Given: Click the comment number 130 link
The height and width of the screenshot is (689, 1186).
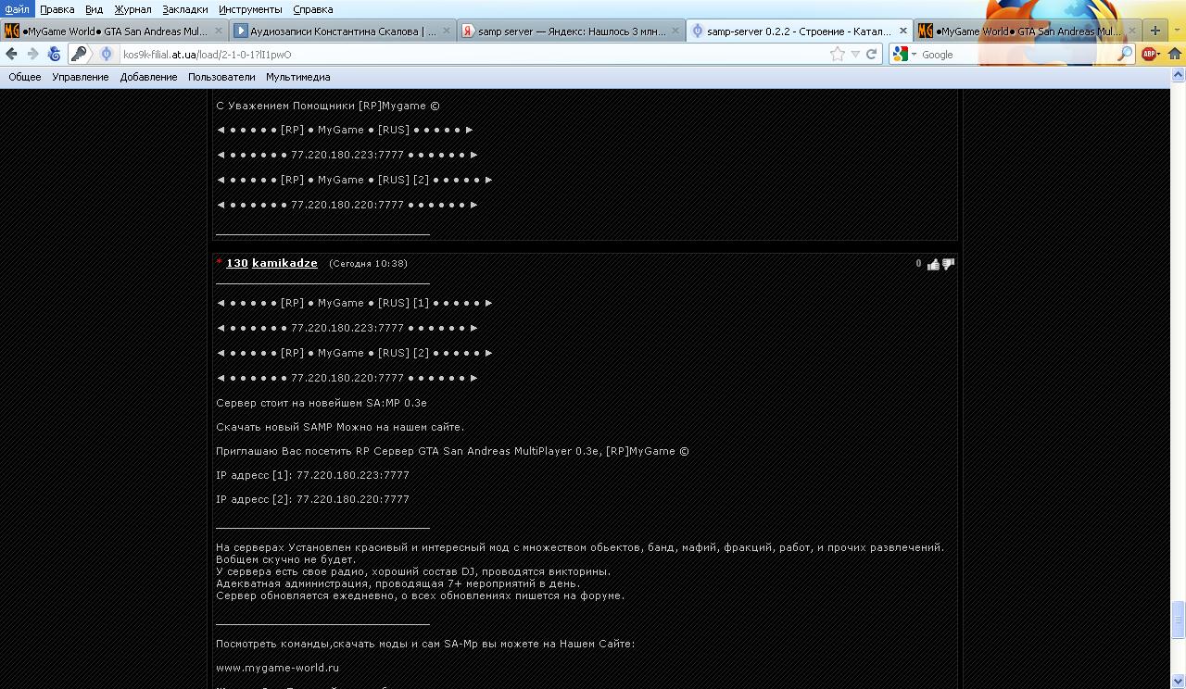Looking at the screenshot, I should [x=237, y=263].
